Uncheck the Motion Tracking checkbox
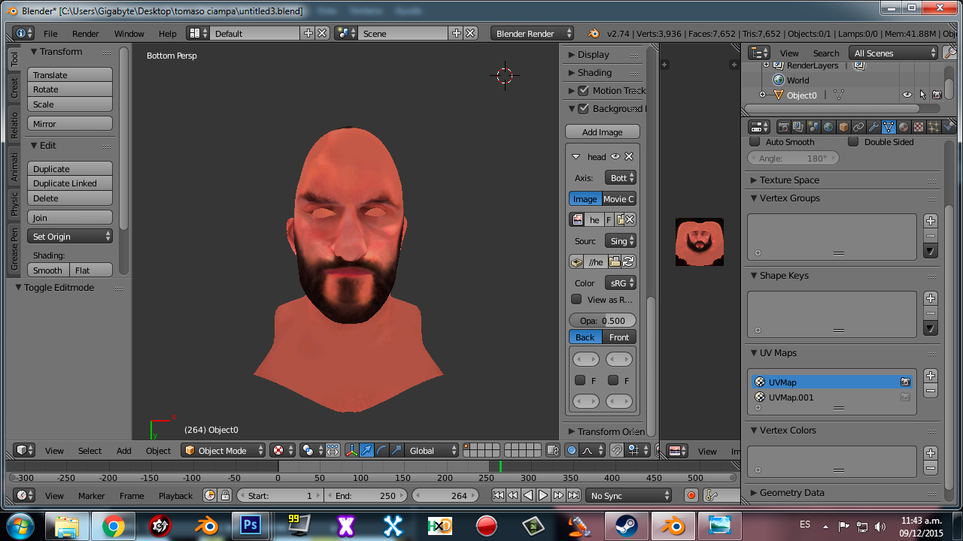This screenshot has width=963, height=541. (x=583, y=90)
